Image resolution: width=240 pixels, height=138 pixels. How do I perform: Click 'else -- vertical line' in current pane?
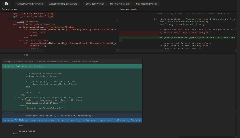[33, 40]
